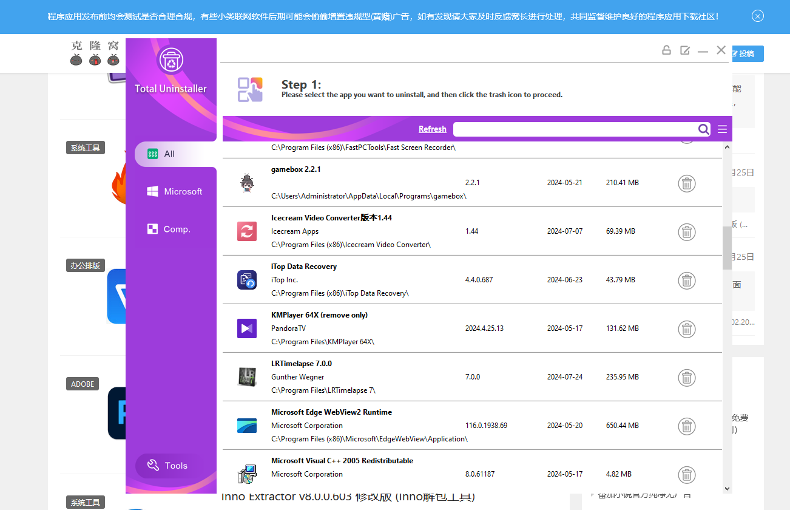Click the gamebox app icon
790x510 pixels.
(x=246, y=183)
